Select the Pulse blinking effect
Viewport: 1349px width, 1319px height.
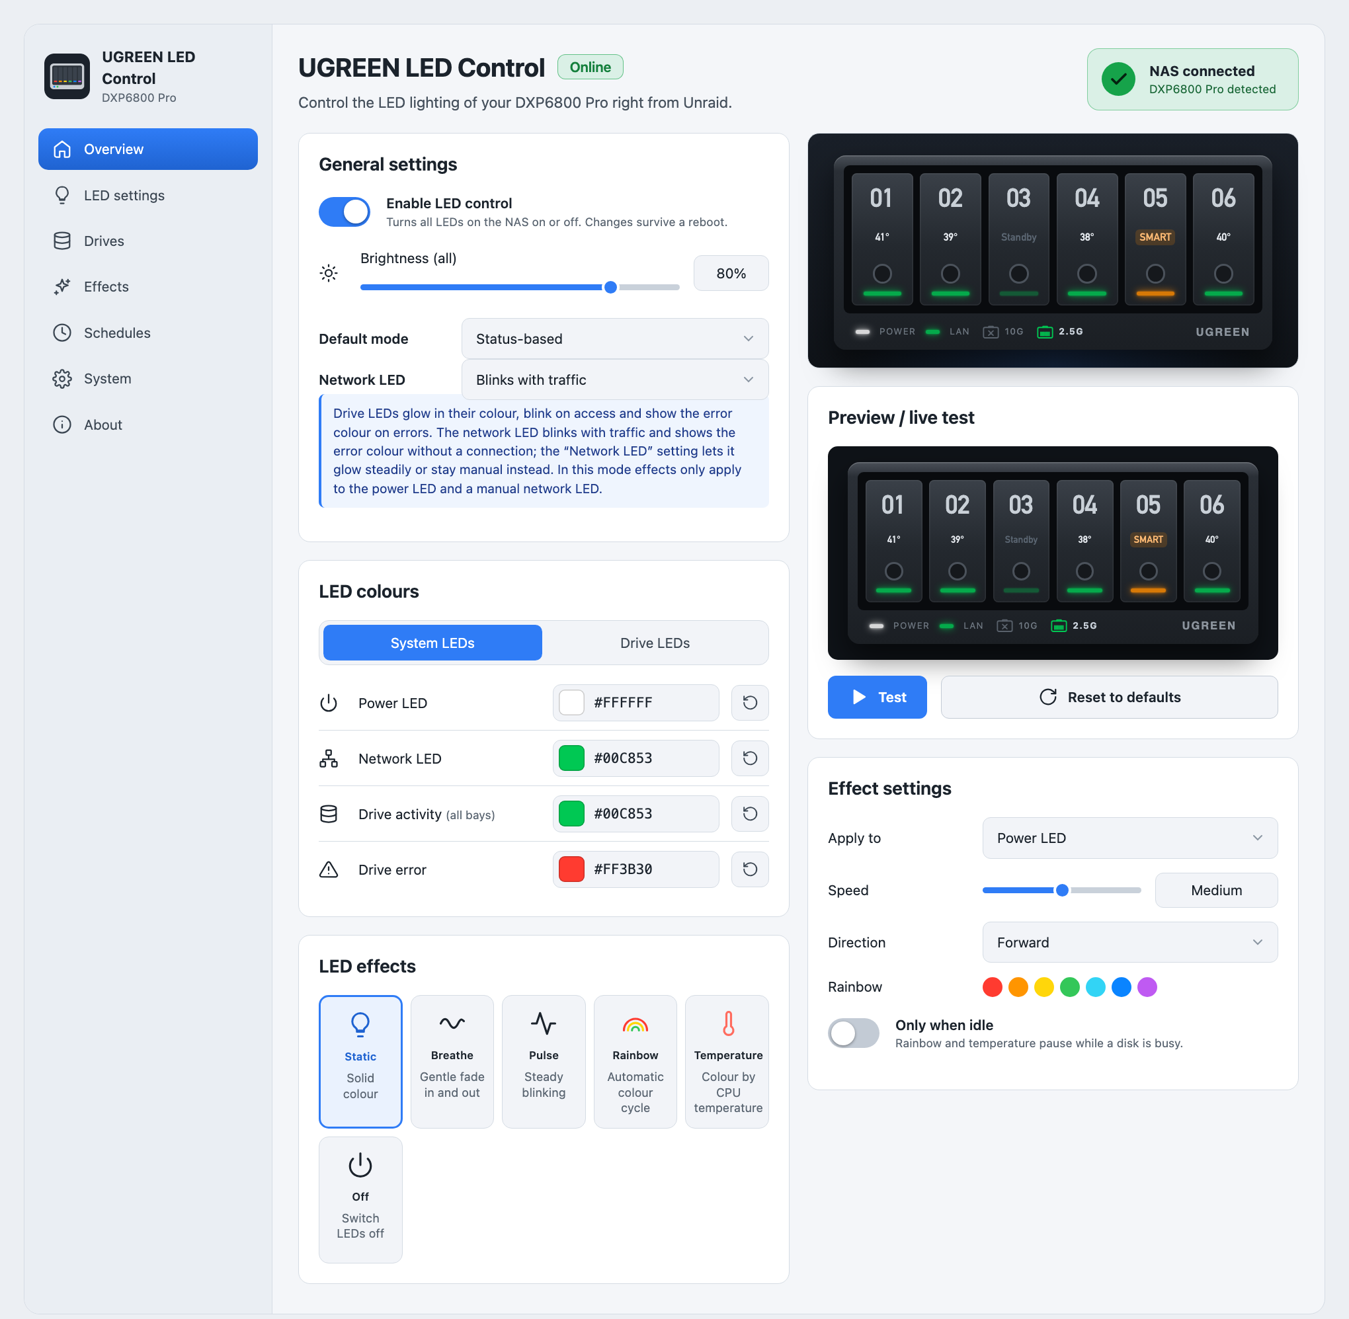tap(543, 1061)
